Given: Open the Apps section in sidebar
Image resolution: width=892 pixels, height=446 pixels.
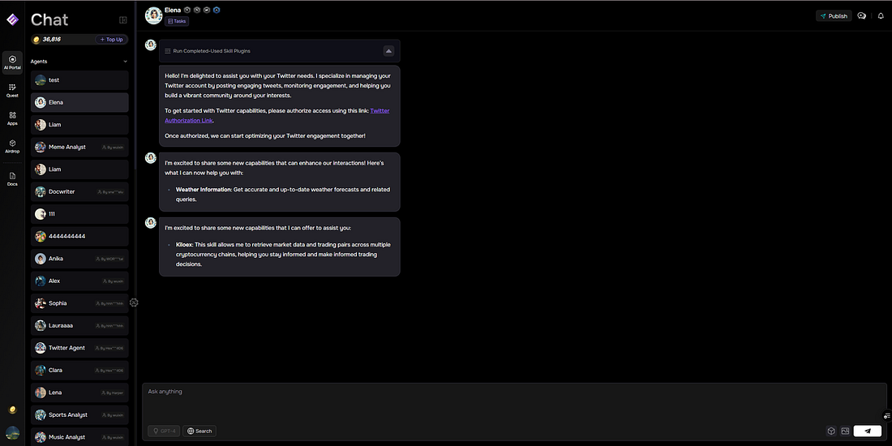Looking at the screenshot, I should 12,118.
